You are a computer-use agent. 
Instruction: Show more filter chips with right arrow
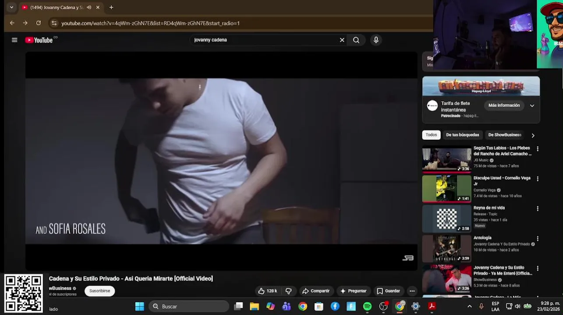[533, 135]
